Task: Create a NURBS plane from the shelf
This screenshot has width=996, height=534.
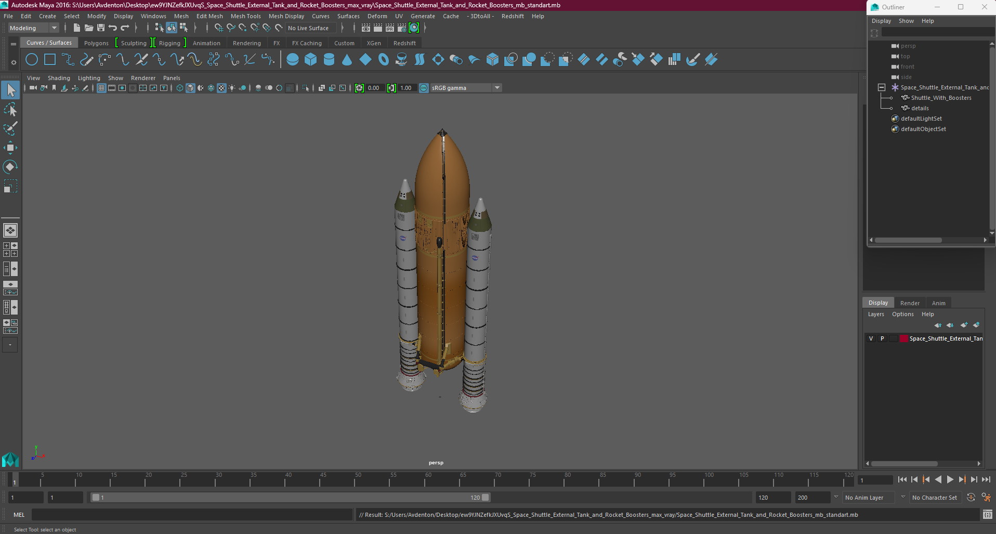Action: click(x=365, y=60)
